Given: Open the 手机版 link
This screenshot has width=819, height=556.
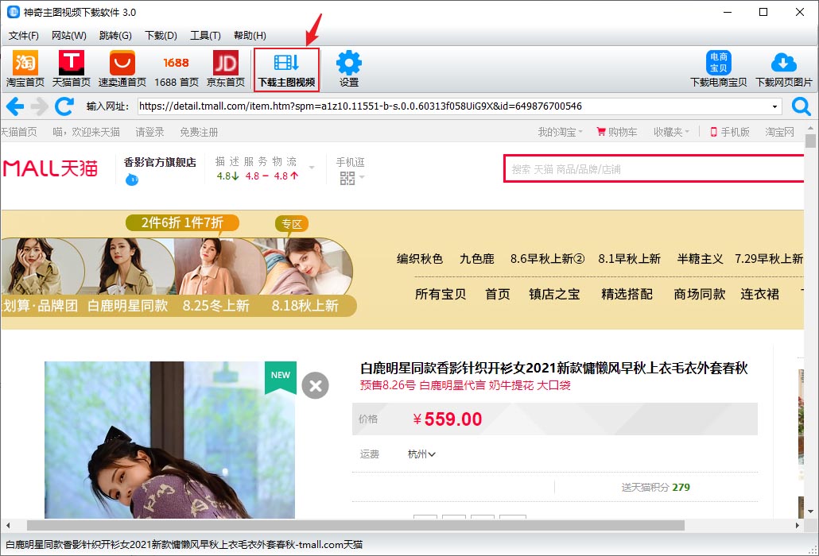Looking at the screenshot, I should [730, 132].
